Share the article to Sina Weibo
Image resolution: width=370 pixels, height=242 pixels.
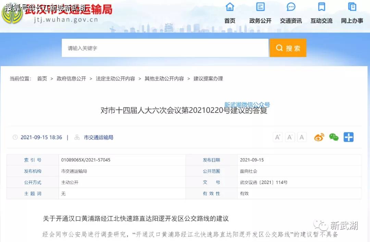(x=319, y=137)
